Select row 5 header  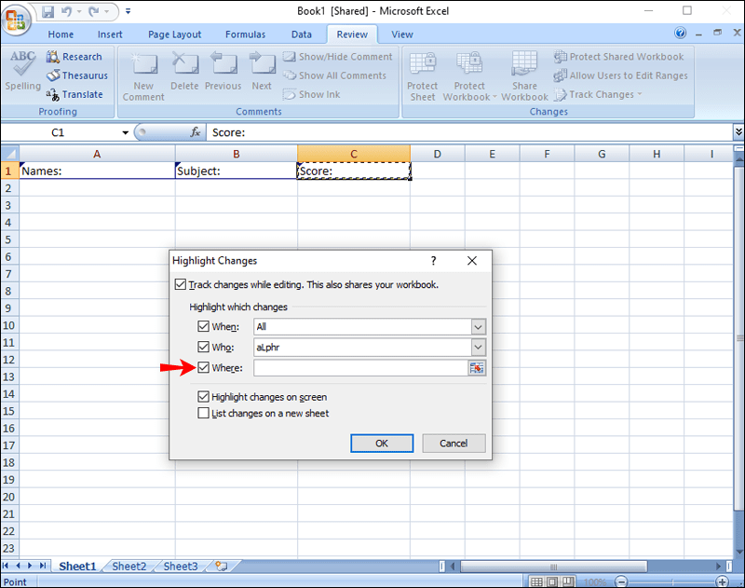pyautogui.click(x=8, y=239)
